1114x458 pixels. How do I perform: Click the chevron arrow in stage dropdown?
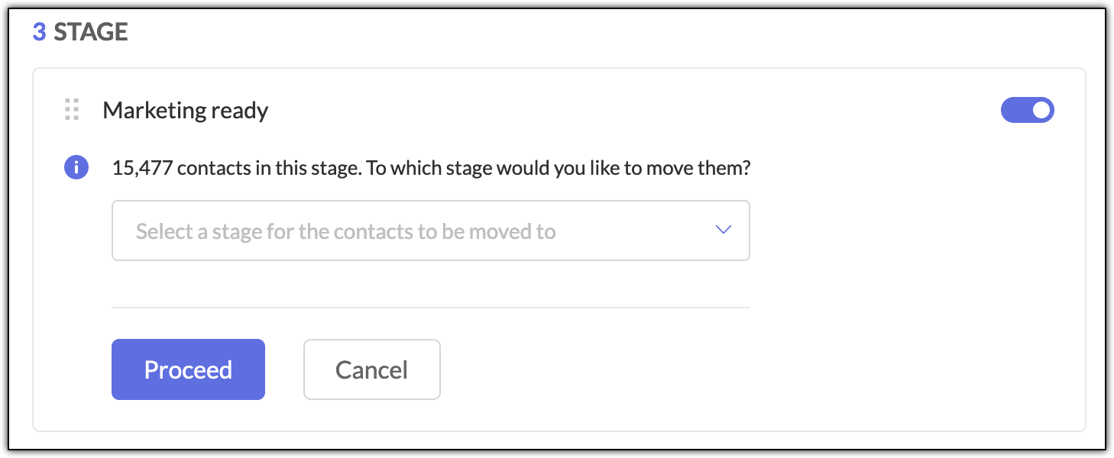[x=723, y=231]
